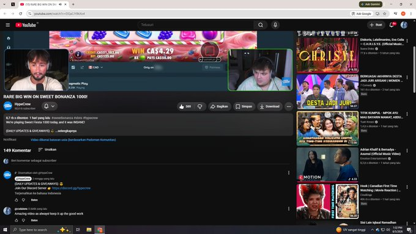
Task: Open HypeCrew channel avatar beside the title
Action: pos(8,106)
